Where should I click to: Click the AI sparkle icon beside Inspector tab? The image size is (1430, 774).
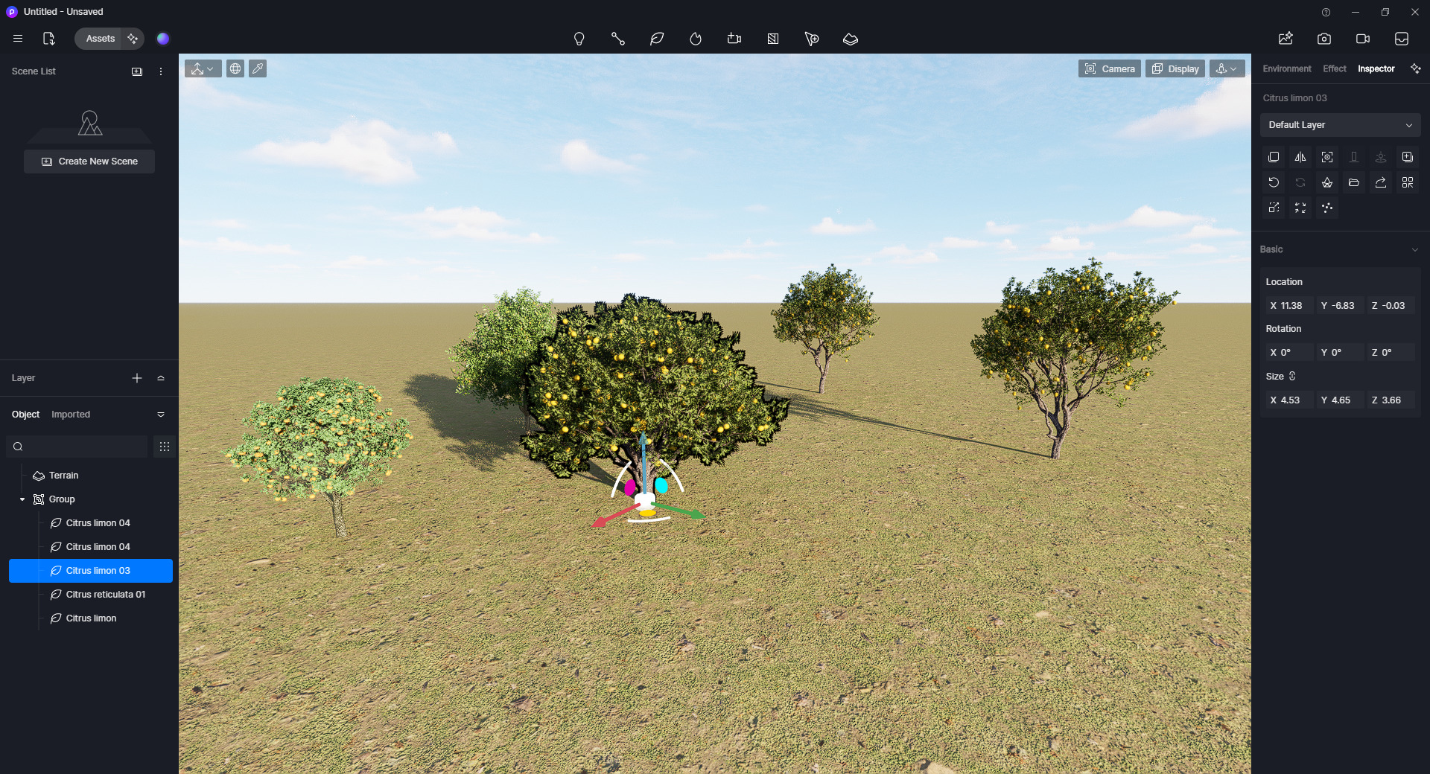click(x=1416, y=68)
